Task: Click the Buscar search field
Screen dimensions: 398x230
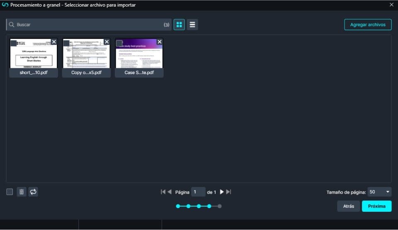Action: click(87, 25)
